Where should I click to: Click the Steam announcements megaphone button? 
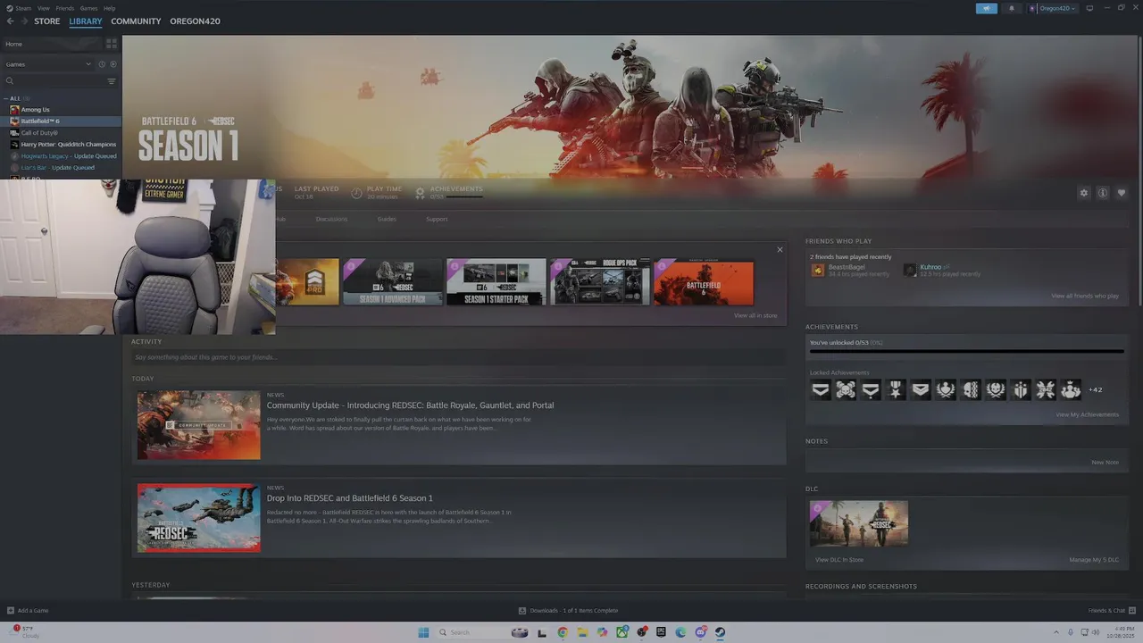pyautogui.click(x=987, y=8)
